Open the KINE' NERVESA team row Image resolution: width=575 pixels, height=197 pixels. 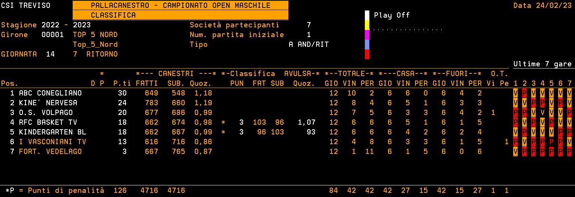click(x=48, y=103)
